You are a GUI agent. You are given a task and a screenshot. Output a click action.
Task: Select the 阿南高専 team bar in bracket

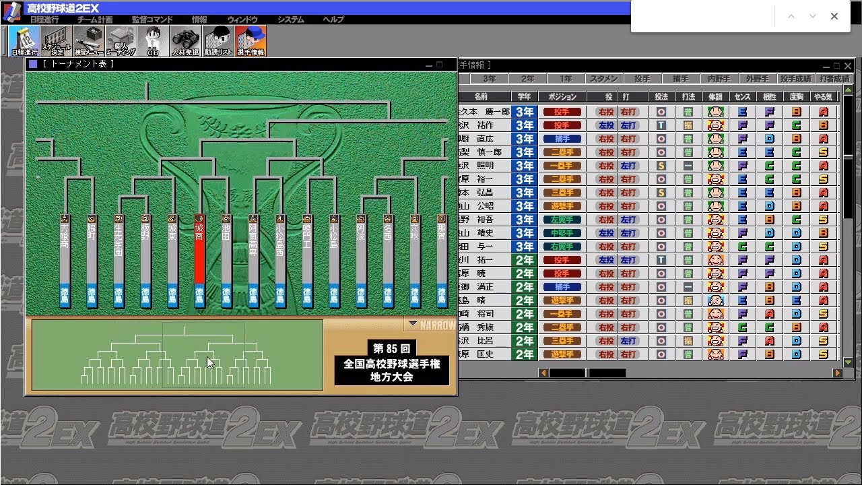pos(253,261)
